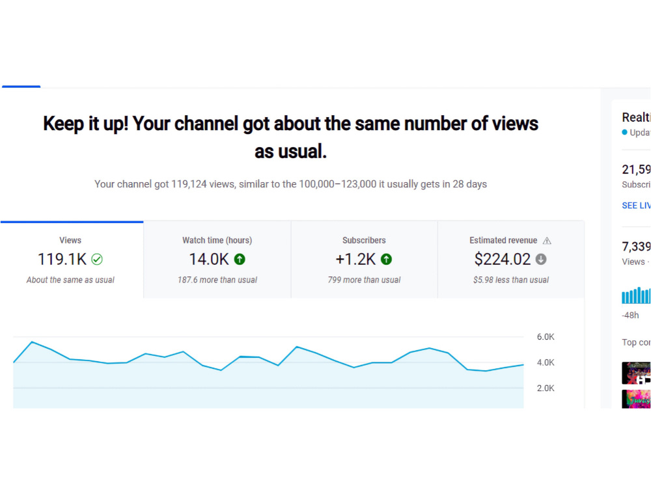Open the Estimated revenue tab
The width and height of the screenshot is (651, 488).
pos(510,260)
